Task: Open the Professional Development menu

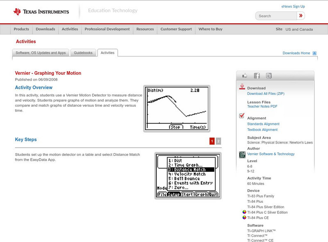Action: tap(107, 29)
